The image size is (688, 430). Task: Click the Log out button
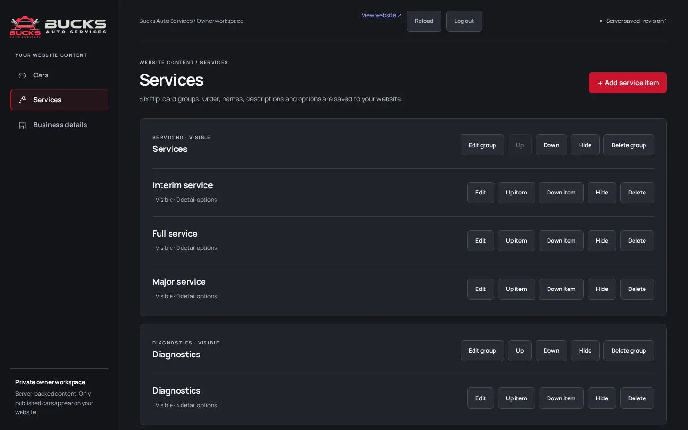[x=464, y=21]
